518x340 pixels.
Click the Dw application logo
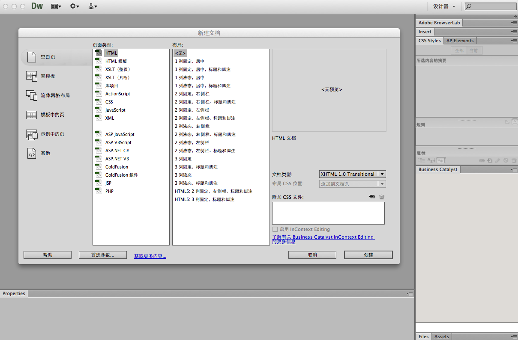point(37,6)
